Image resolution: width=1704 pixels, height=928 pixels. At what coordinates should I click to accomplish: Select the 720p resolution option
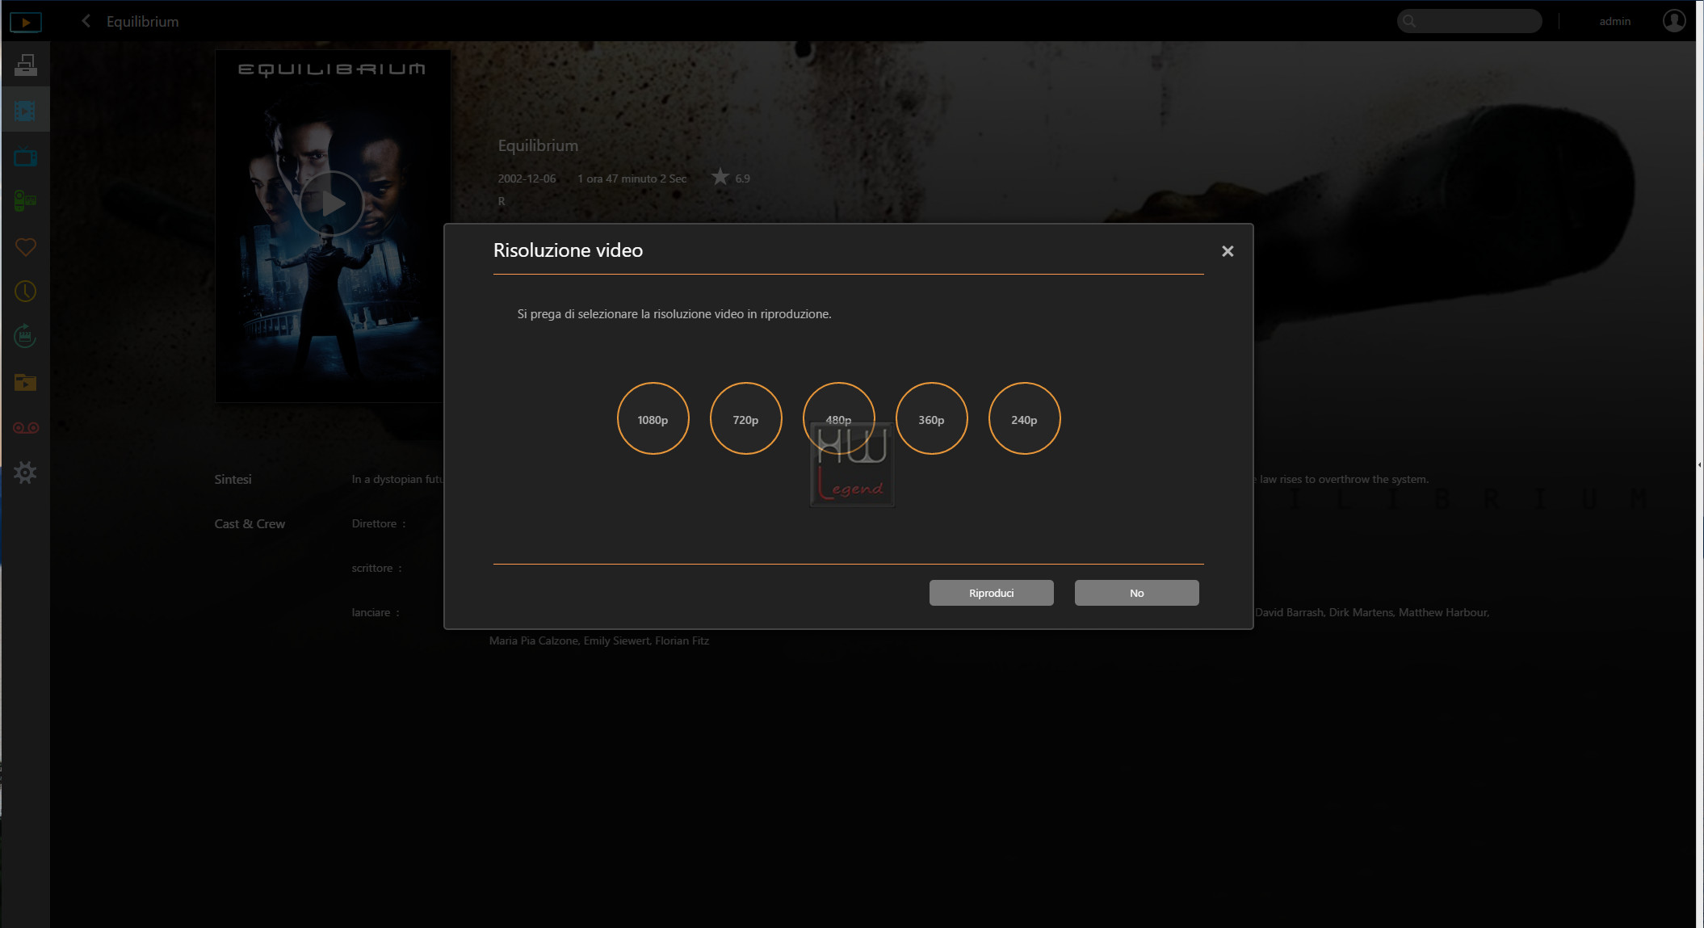pyautogui.click(x=745, y=418)
